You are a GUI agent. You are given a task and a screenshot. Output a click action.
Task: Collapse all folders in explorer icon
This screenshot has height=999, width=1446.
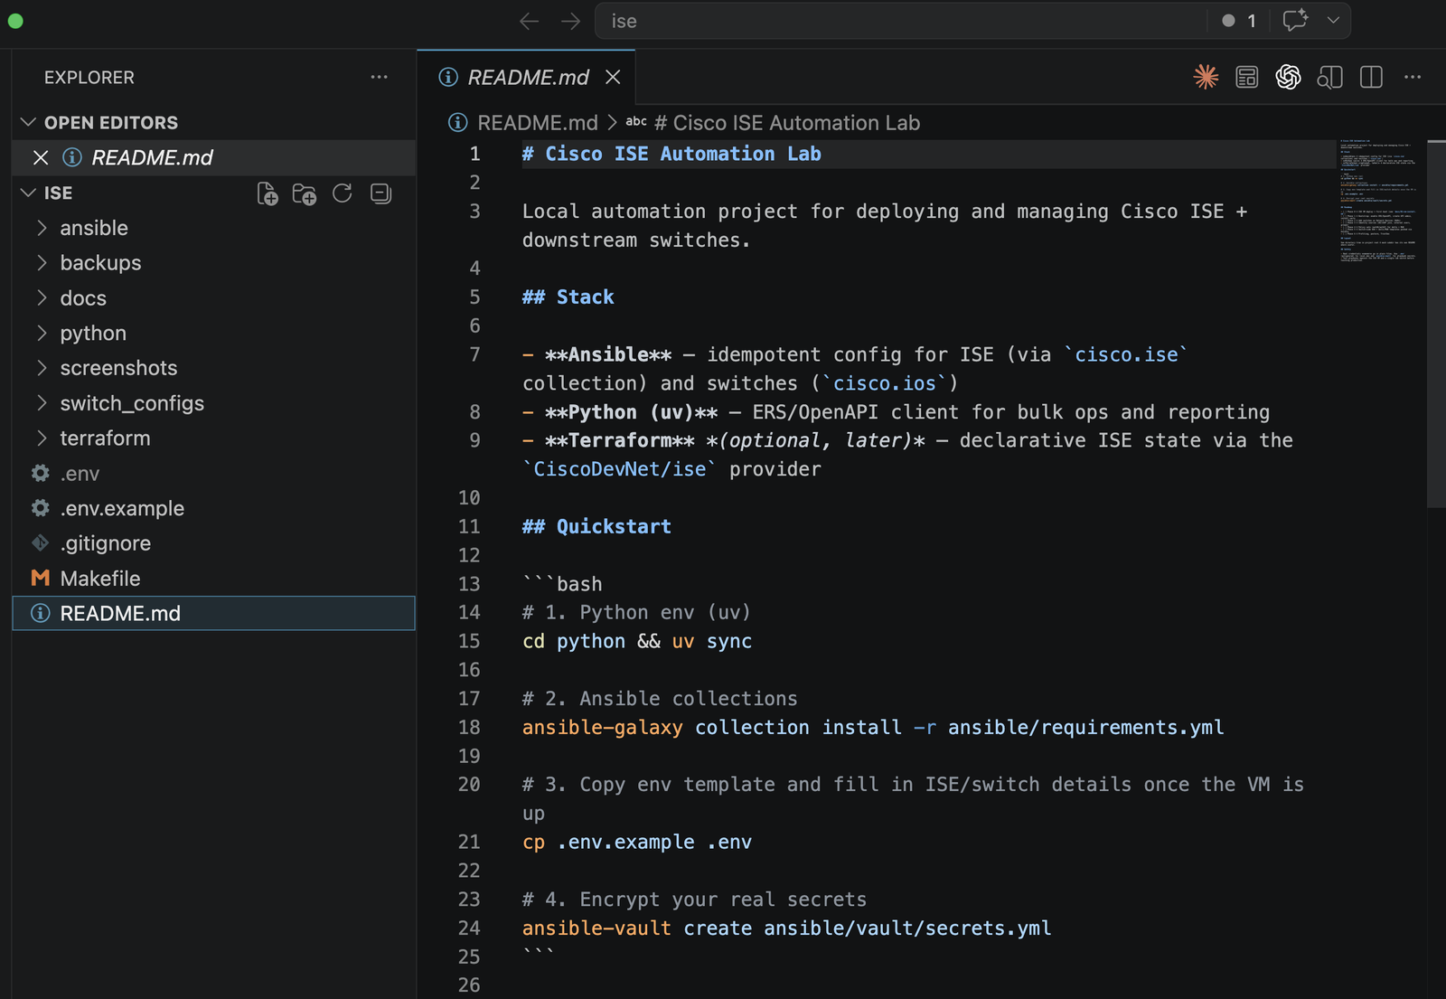pos(380,193)
